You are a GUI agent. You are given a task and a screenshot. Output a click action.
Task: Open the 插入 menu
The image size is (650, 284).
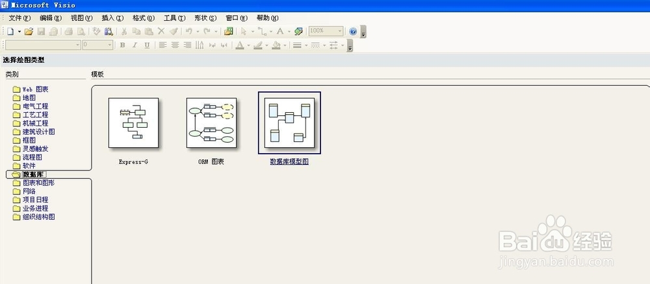pos(112,18)
